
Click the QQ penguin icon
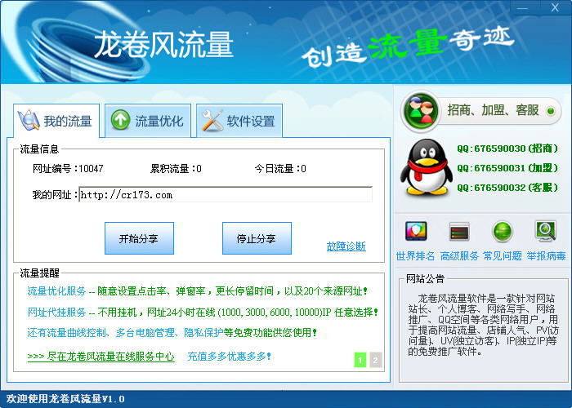427,167
